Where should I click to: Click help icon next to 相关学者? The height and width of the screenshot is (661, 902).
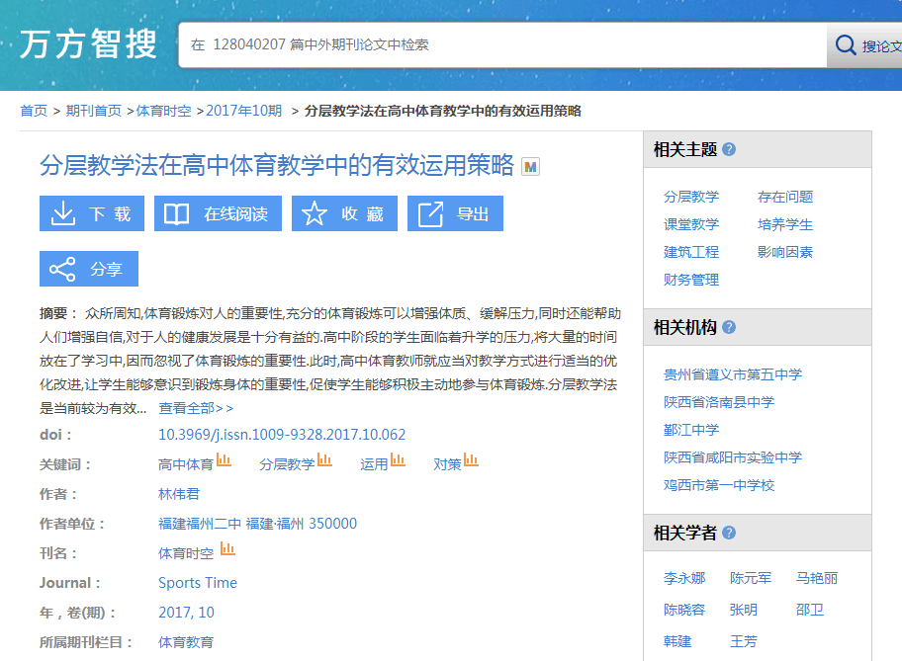[x=729, y=533]
